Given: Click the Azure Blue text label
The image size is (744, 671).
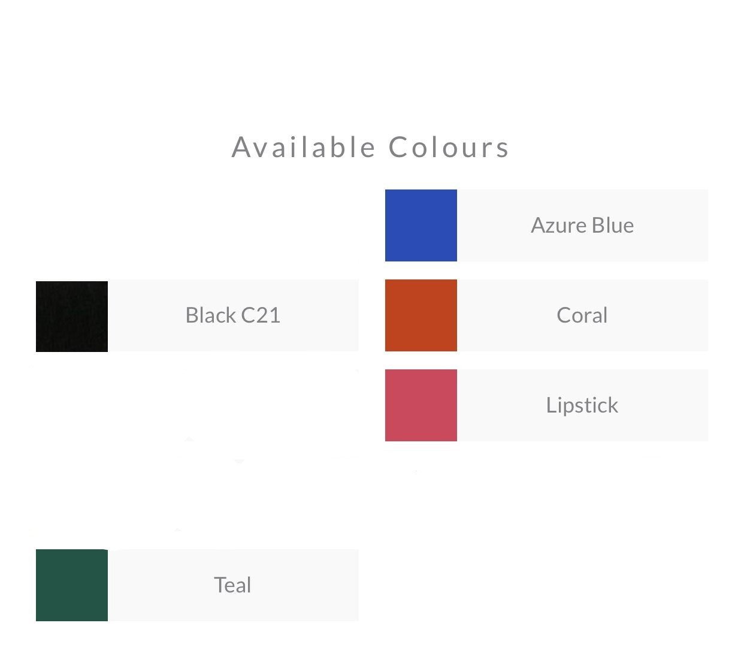Looking at the screenshot, I should pyautogui.click(x=582, y=225).
